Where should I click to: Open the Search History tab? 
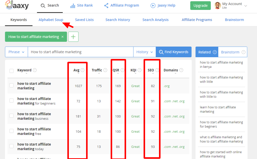tap(118, 20)
